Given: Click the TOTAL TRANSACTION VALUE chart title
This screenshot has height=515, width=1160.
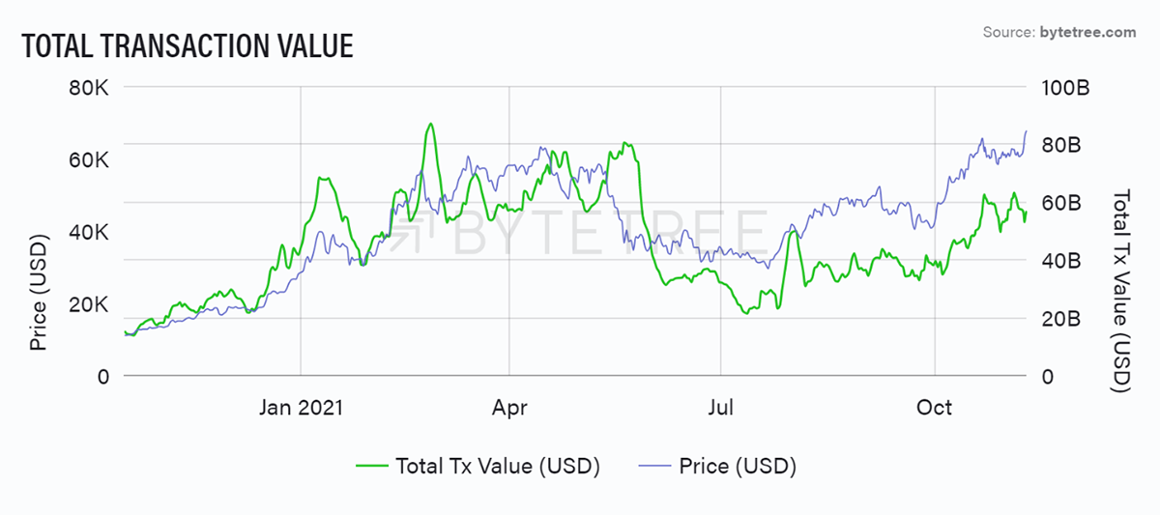Looking at the screenshot, I should click(x=188, y=44).
